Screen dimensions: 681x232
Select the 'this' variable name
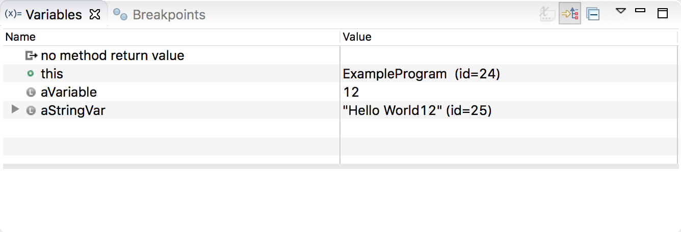(x=51, y=74)
